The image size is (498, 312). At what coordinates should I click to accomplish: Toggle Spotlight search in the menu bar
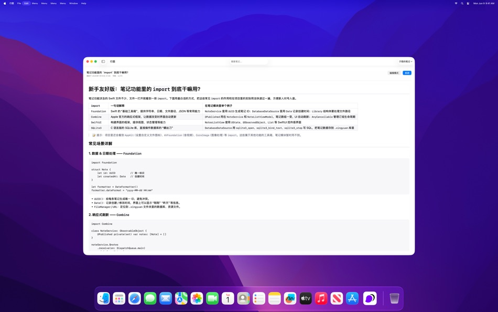(x=462, y=3)
